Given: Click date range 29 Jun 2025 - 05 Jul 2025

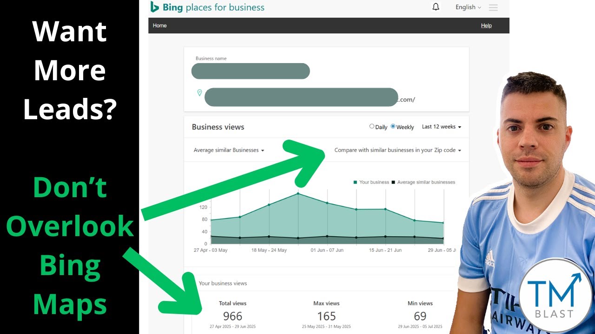Looking at the screenshot, I should click(420, 327).
